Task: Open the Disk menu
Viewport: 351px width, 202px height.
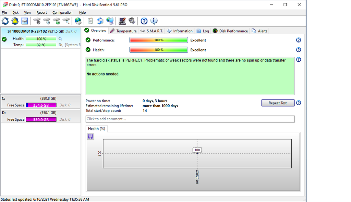Action: [x=15, y=13]
